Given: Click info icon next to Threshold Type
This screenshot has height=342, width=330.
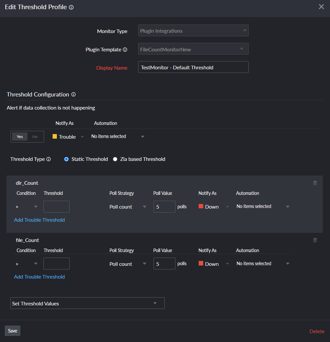Looking at the screenshot, I should coord(49,159).
